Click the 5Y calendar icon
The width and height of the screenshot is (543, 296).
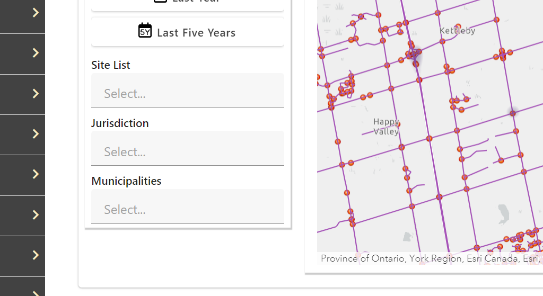(x=145, y=31)
